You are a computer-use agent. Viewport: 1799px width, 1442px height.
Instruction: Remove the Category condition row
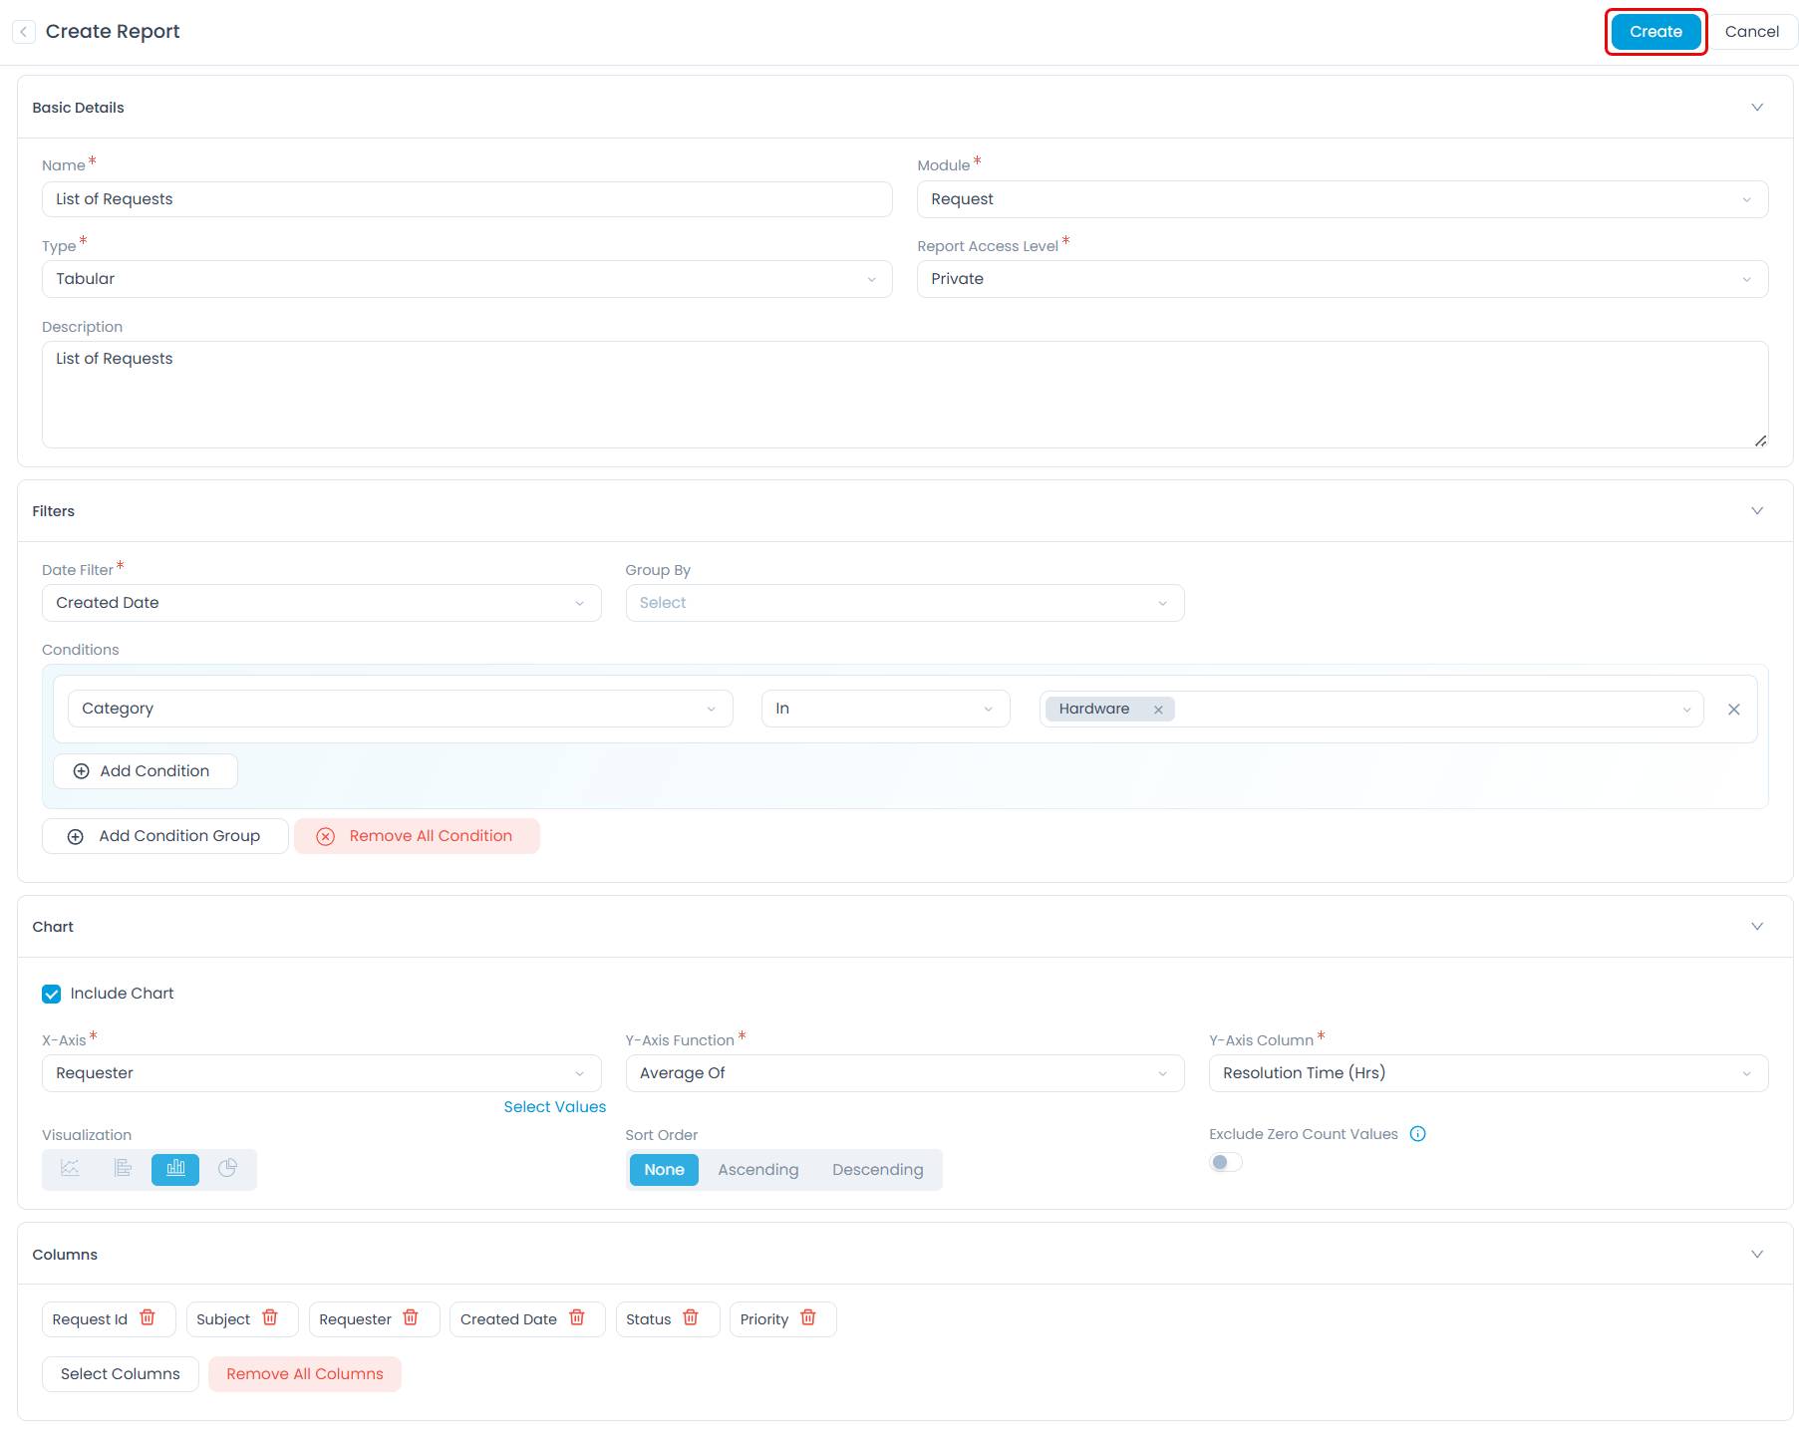1734,710
